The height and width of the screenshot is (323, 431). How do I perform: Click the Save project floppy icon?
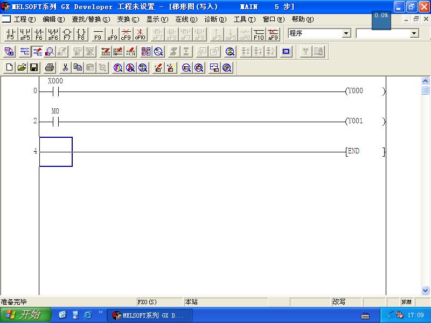34,68
